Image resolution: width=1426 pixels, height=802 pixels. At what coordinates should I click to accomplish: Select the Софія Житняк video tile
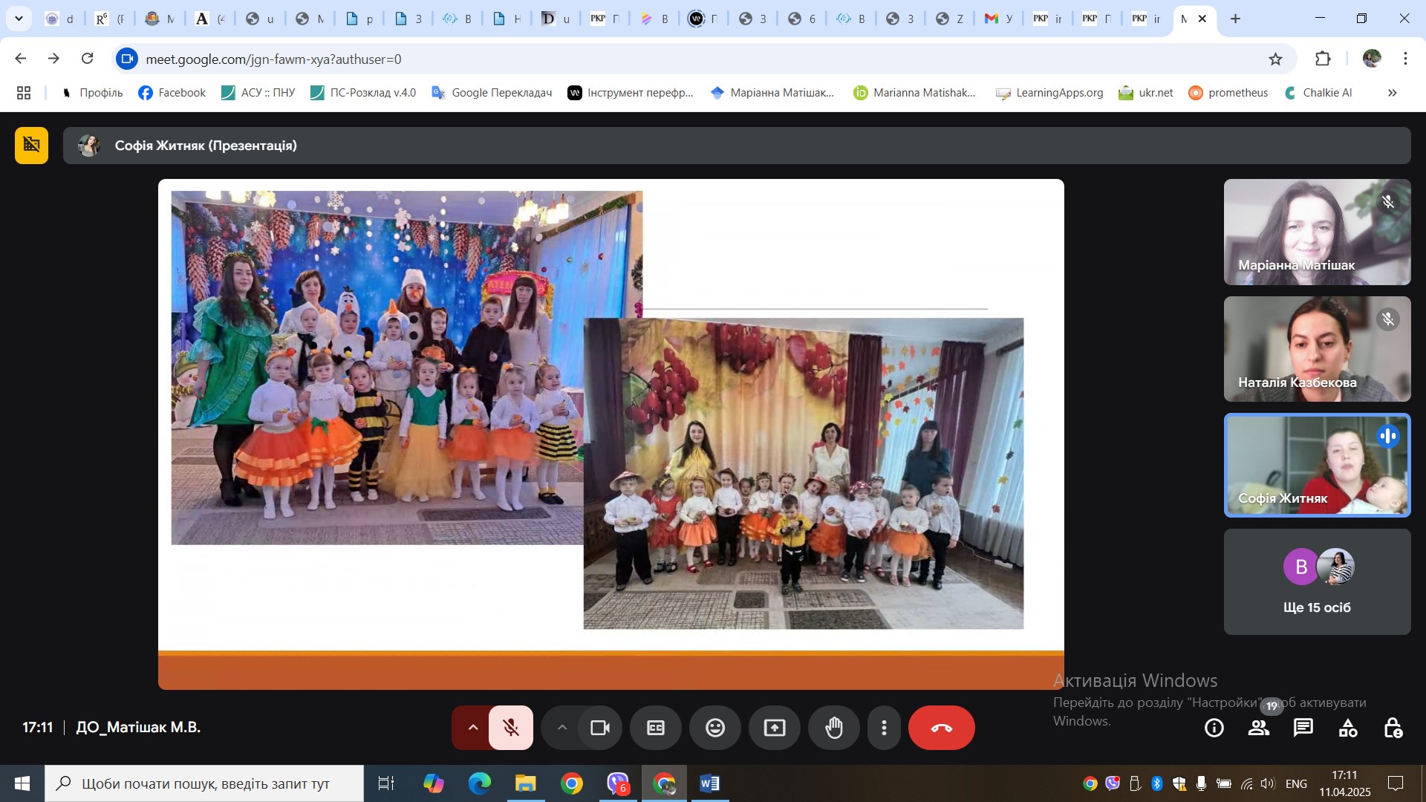(1317, 466)
